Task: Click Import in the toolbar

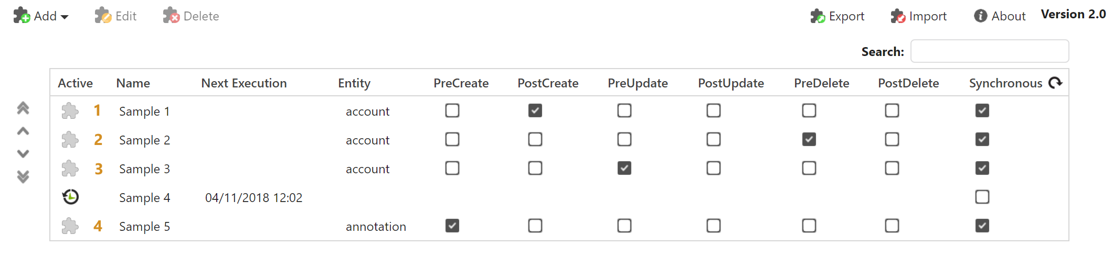Action: pyautogui.click(x=919, y=16)
